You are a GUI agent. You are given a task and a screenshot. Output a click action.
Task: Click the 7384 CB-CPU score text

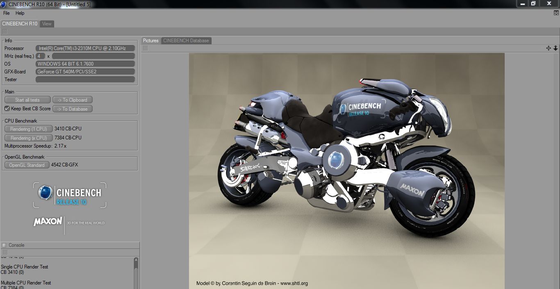(x=68, y=138)
